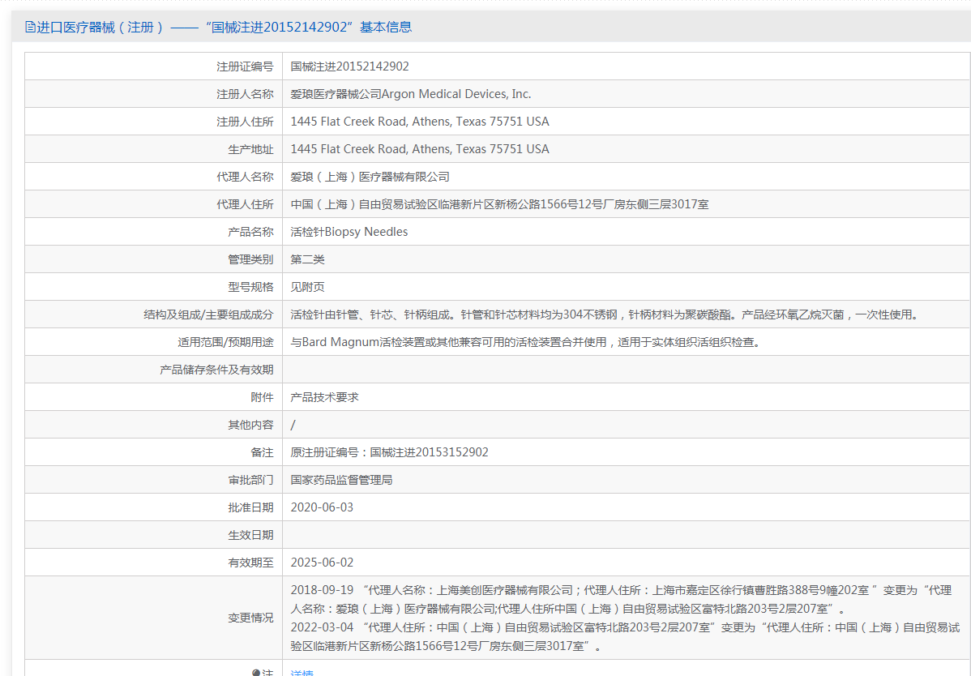The height and width of the screenshot is (676, 971).
Task: Click the 备注 label
Action: [x=262, y=452]
